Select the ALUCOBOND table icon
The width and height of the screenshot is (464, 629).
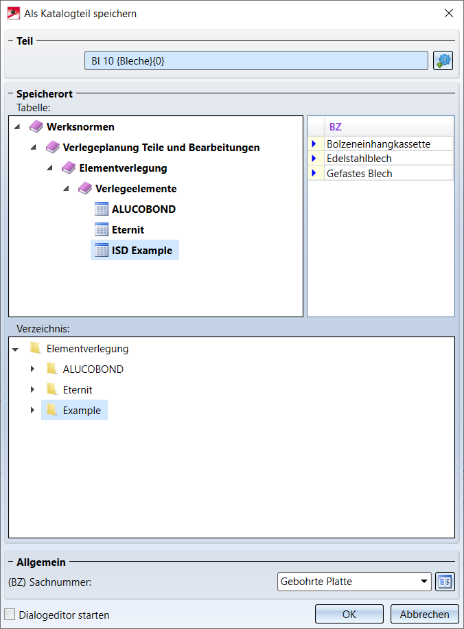(x=102, y=209)
